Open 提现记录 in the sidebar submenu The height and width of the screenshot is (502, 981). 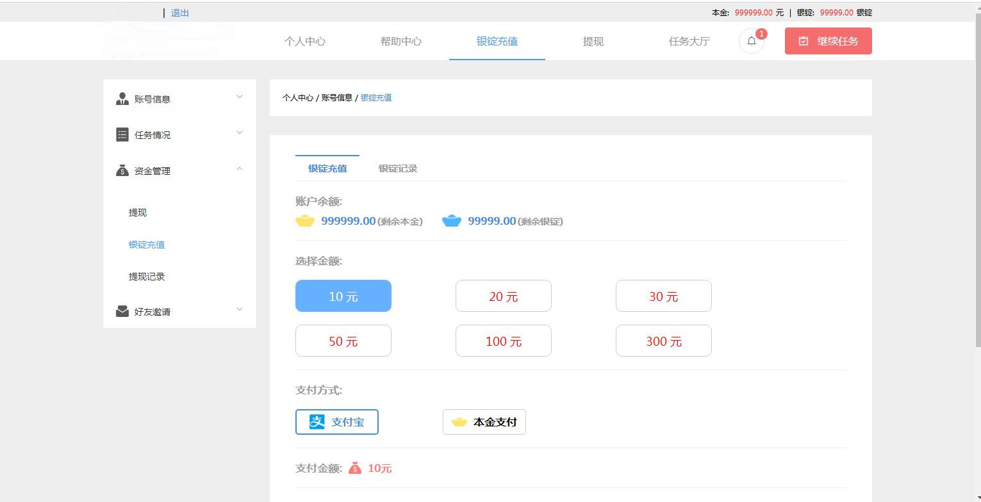pyautogui.click(x=147, y=277)
